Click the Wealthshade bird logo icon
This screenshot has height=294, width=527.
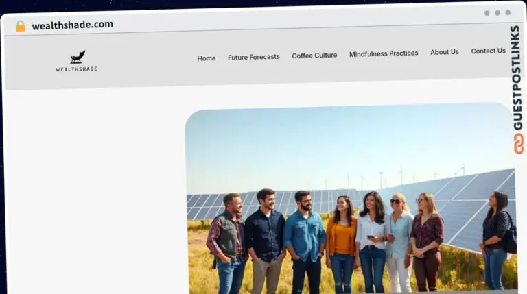[77, 58]
